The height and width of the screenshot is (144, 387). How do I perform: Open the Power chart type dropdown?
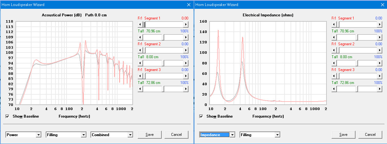click(24, 135)
